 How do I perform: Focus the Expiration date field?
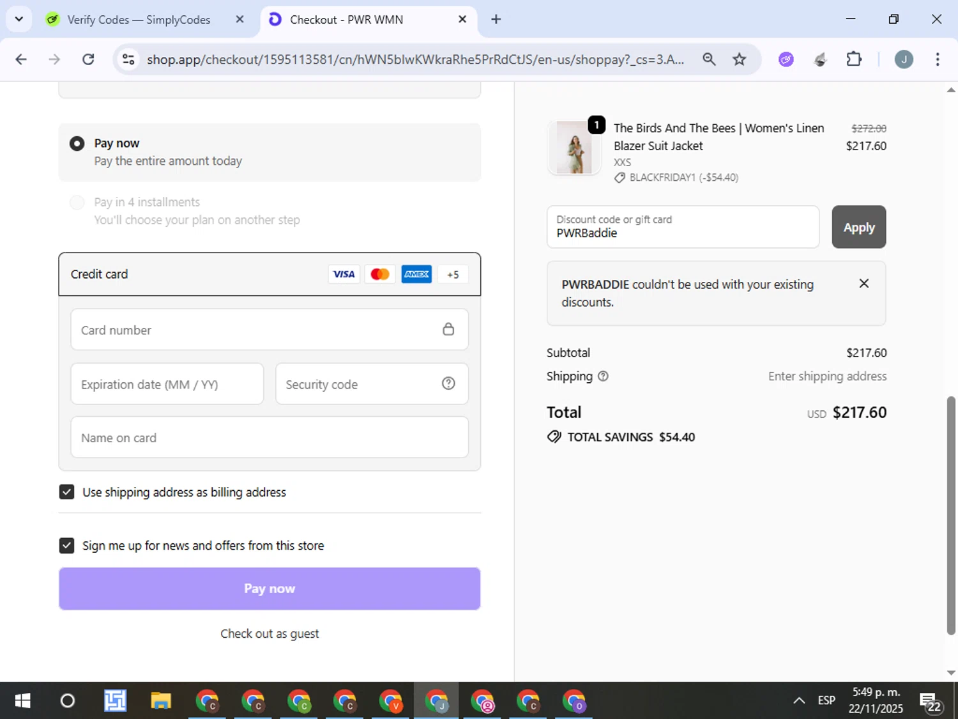coord(167,384)
